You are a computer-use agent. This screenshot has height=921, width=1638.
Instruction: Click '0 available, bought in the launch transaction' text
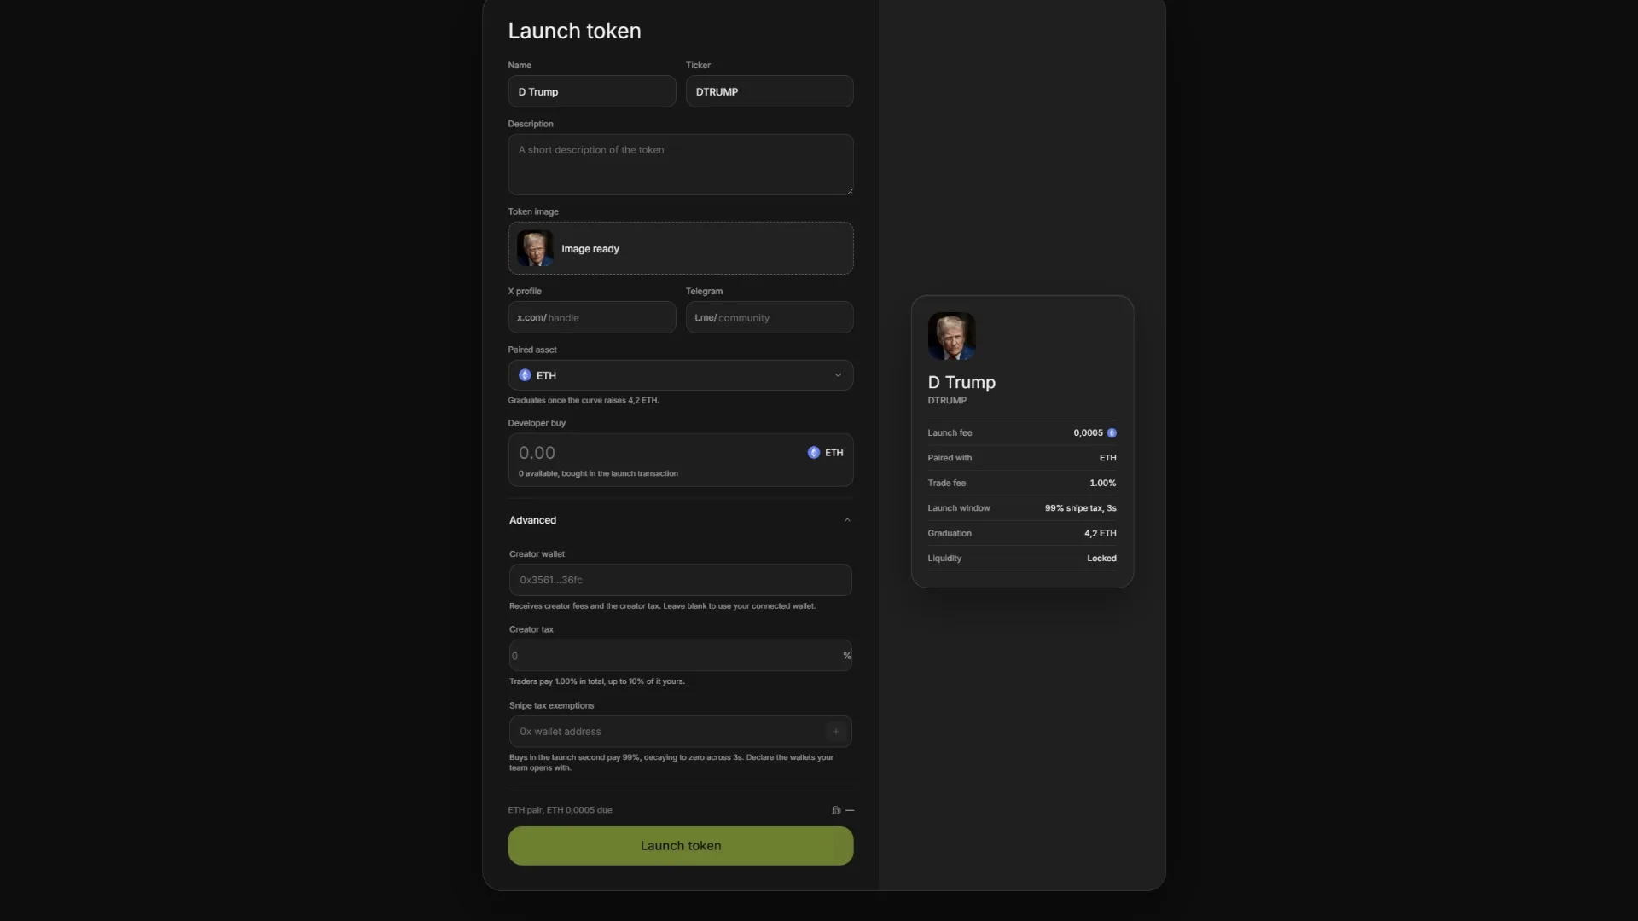(598, 473)
